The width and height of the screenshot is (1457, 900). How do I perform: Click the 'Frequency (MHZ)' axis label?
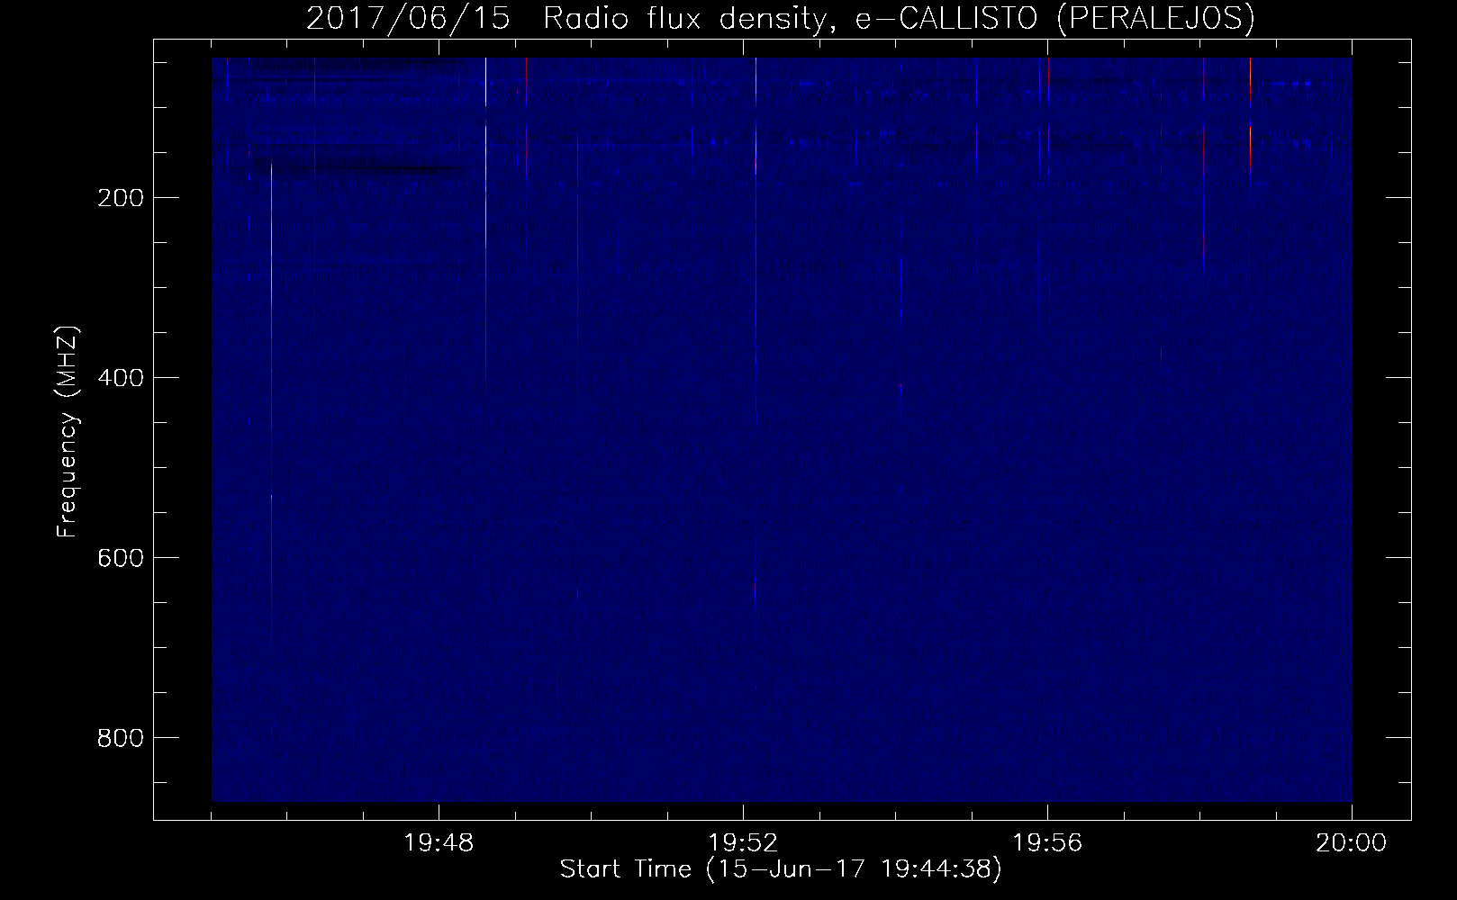tap(68, 432)
